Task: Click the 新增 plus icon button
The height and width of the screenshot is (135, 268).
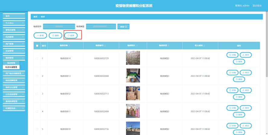Action: point(40,36)
